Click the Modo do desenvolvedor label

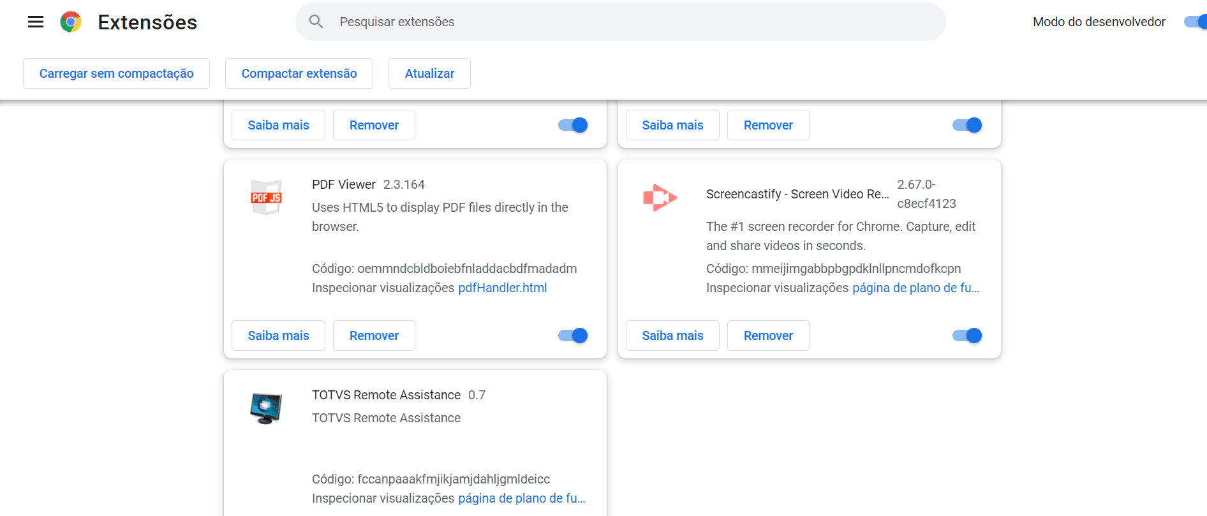tap(1099, 22)
